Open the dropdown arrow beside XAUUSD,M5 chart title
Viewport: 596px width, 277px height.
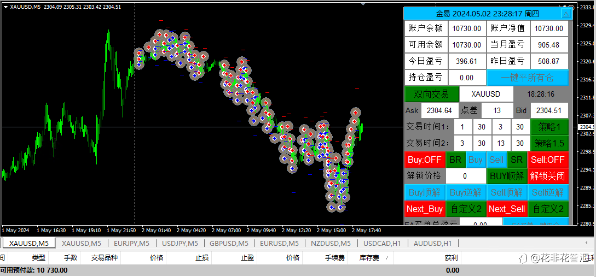tap(5, 7)
